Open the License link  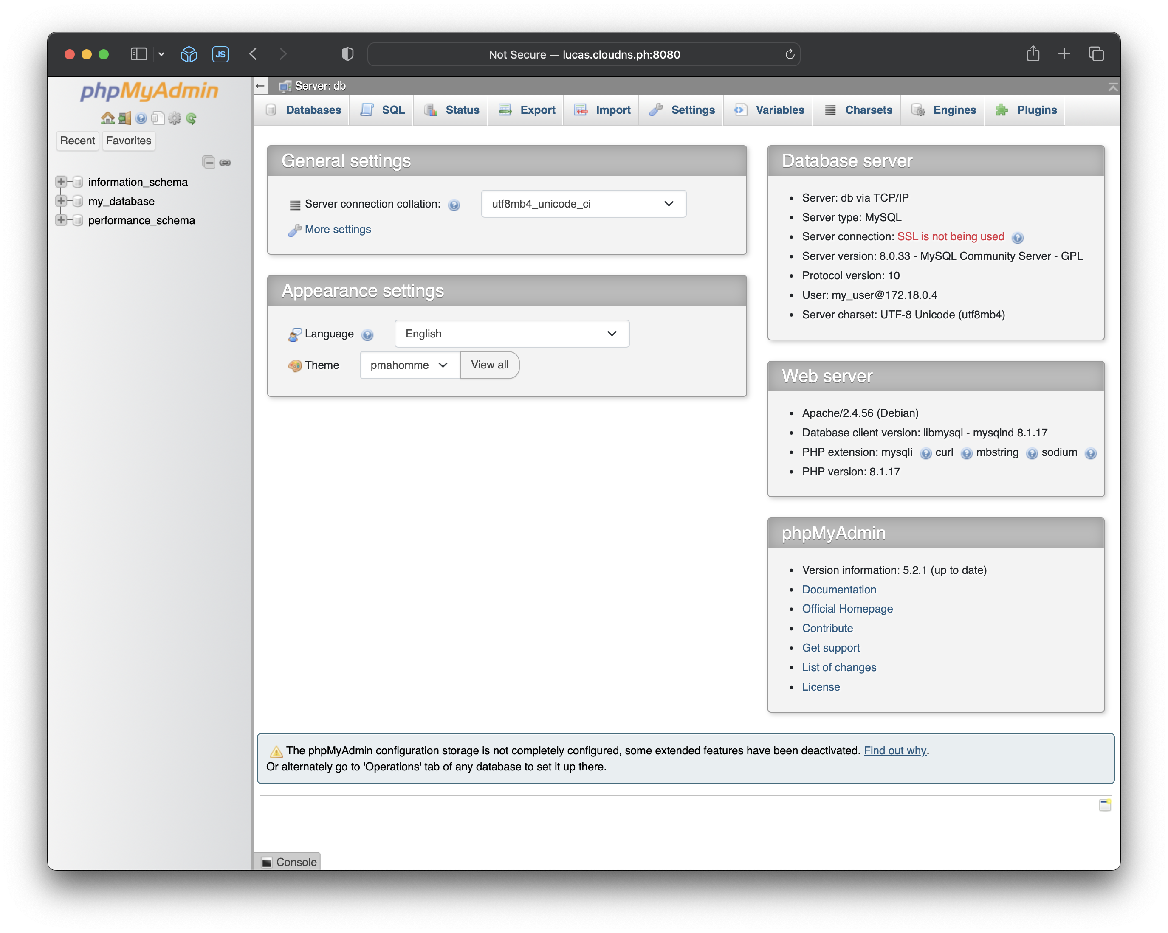[821, 687]
